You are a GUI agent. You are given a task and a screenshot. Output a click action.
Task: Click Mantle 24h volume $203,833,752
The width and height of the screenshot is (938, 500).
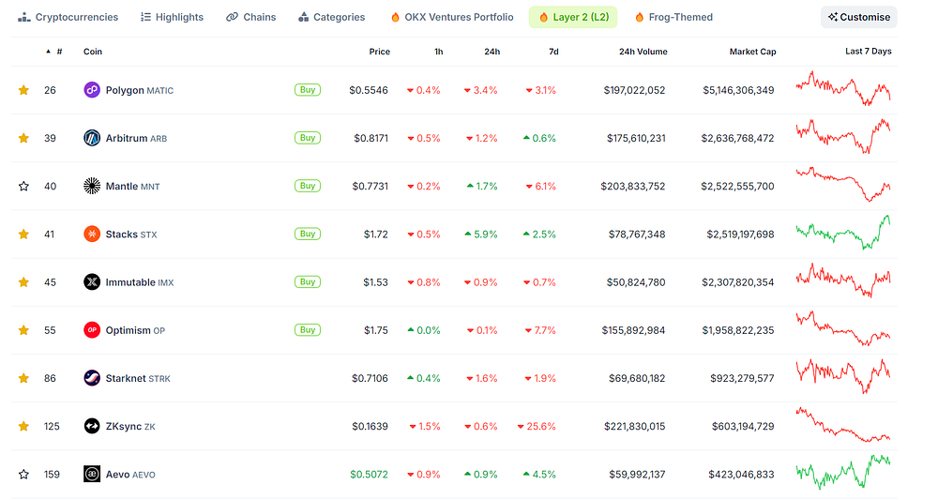pos(633,186)
